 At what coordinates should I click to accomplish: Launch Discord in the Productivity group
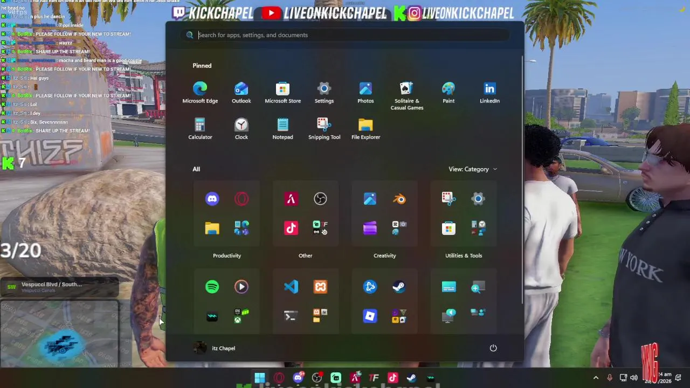(x=212, y=199)
